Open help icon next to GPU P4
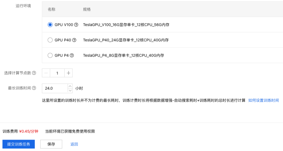 pos(72,55)
